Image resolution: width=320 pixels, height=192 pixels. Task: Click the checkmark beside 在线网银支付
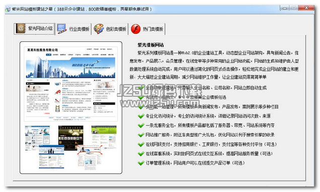(x=141, y=144)
